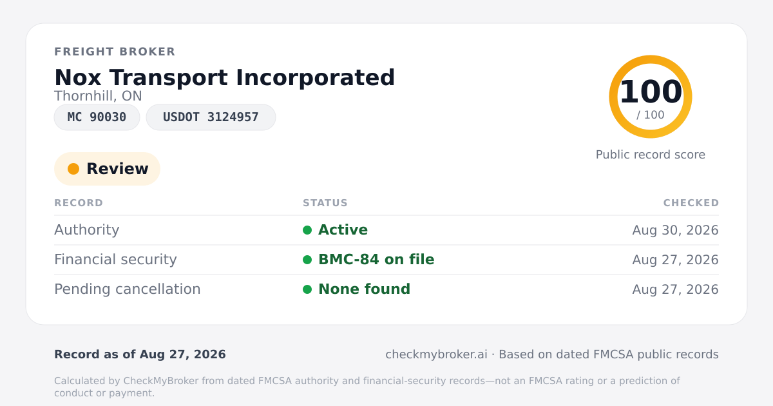Click the circular 100 score gauge

click(x=651, y=97)
